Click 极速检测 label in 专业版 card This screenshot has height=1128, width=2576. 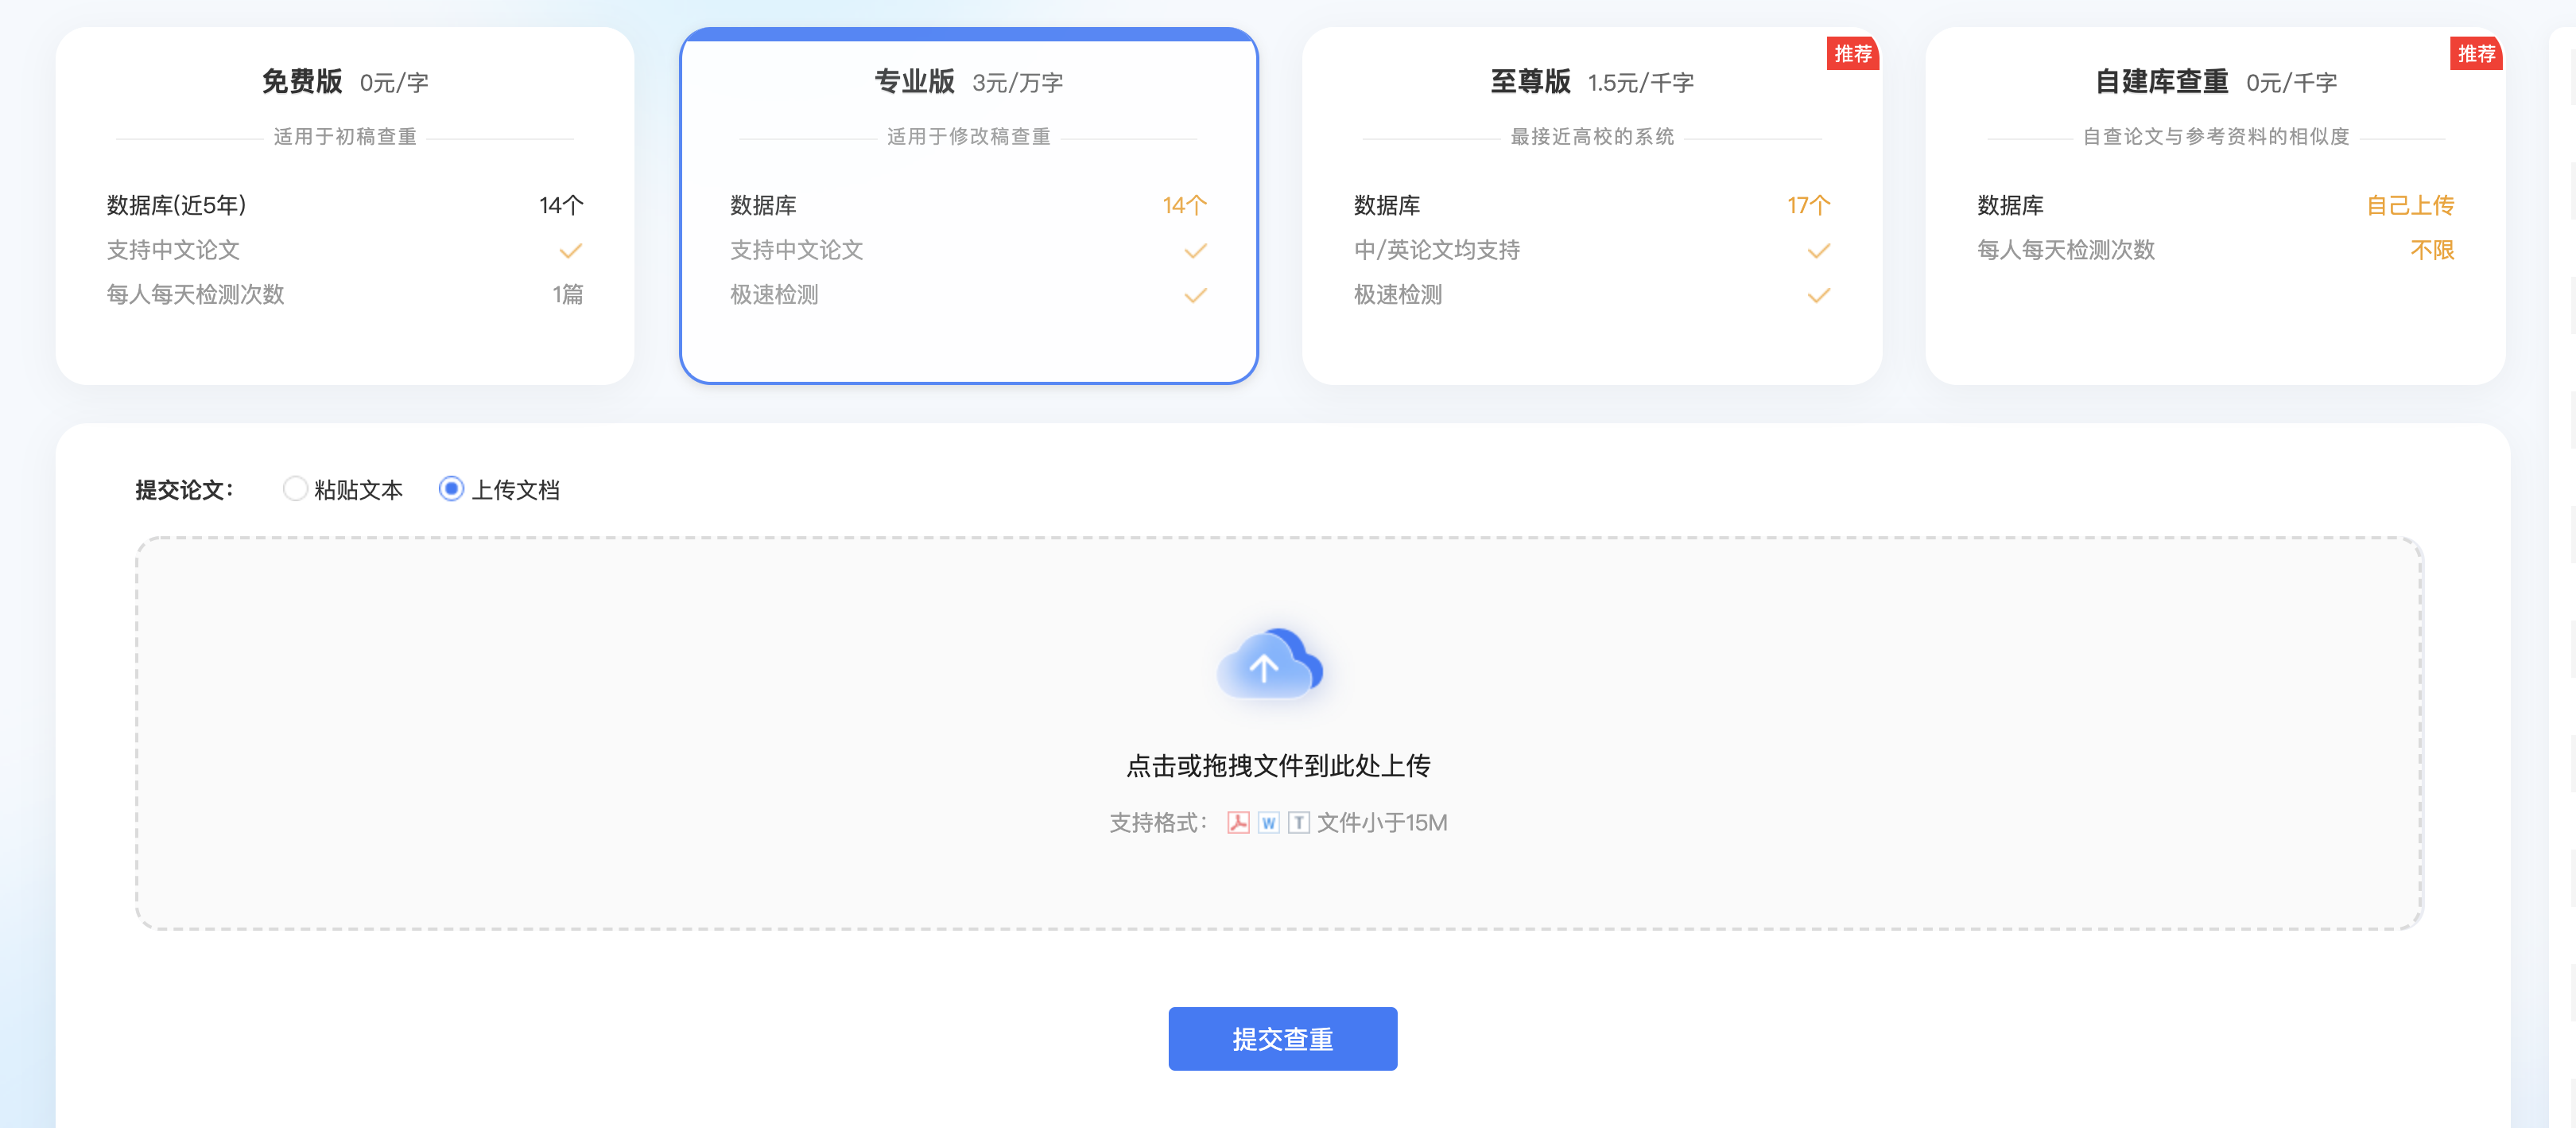pyautogui.click(x=774, y=294)
